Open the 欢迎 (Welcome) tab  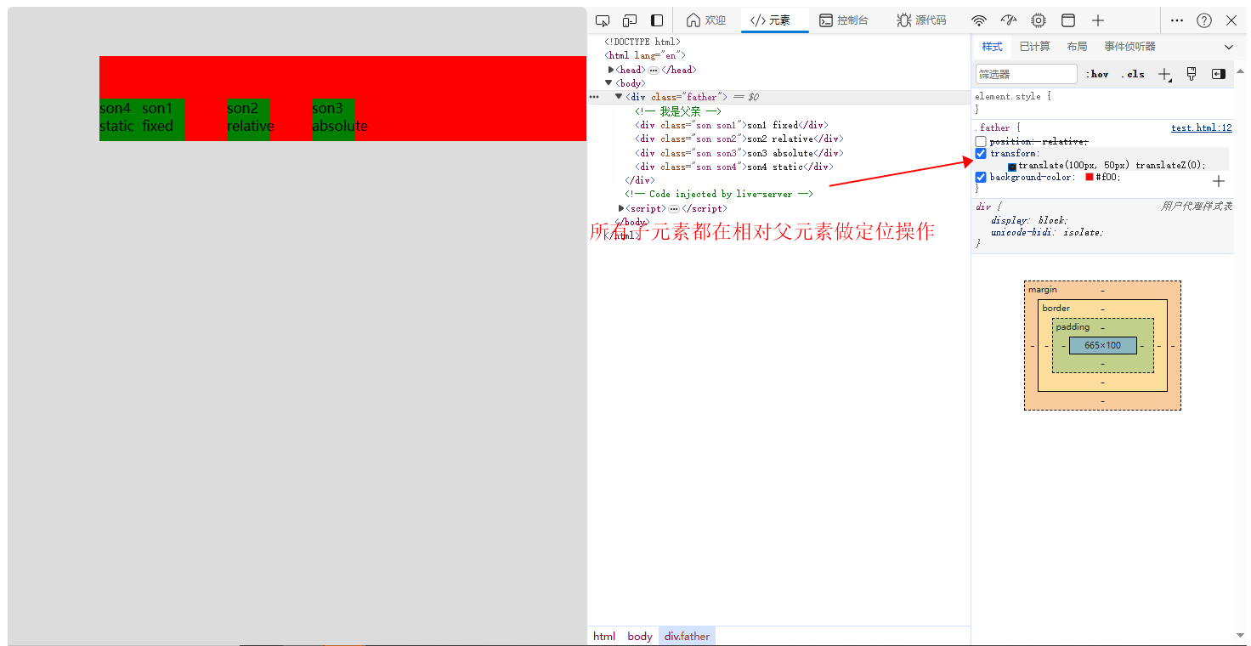(706, 20)
